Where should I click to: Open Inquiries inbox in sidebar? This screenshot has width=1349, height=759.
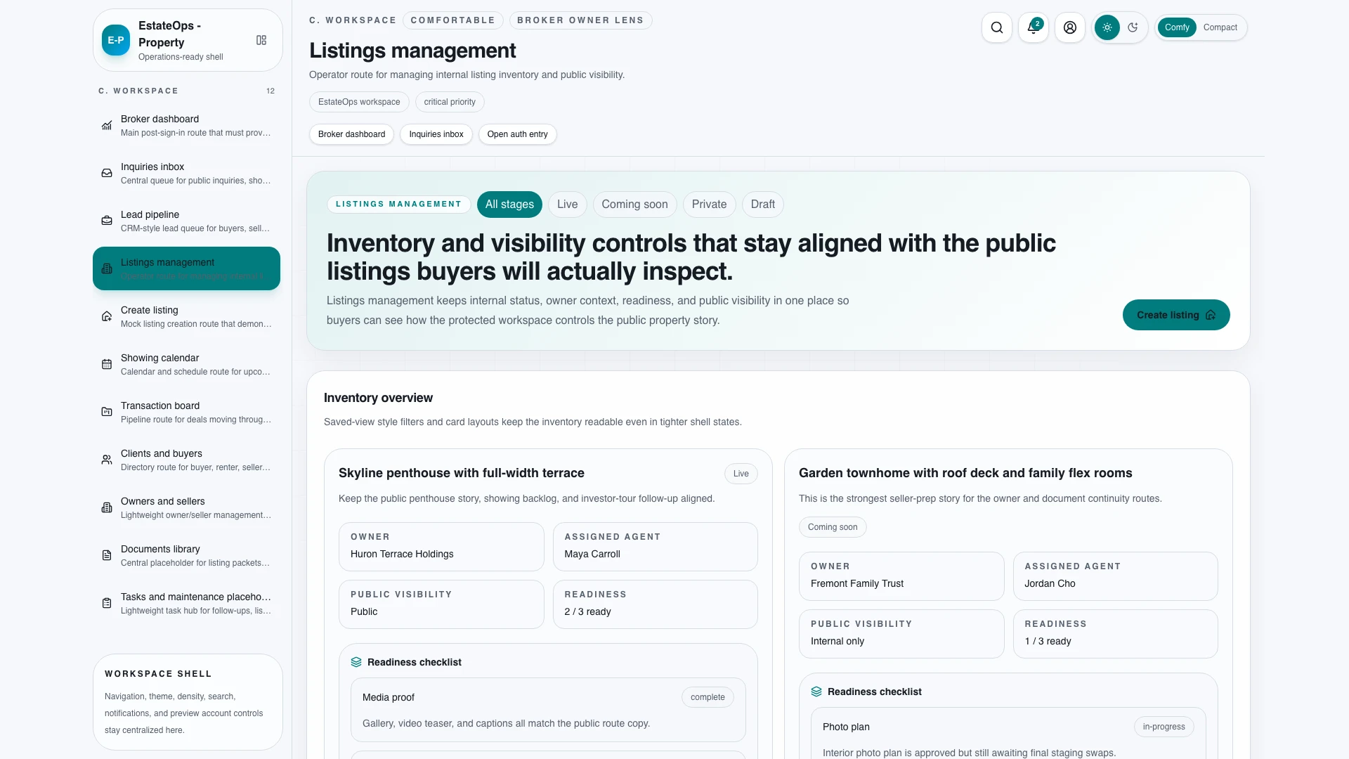[x=186, y=173]
